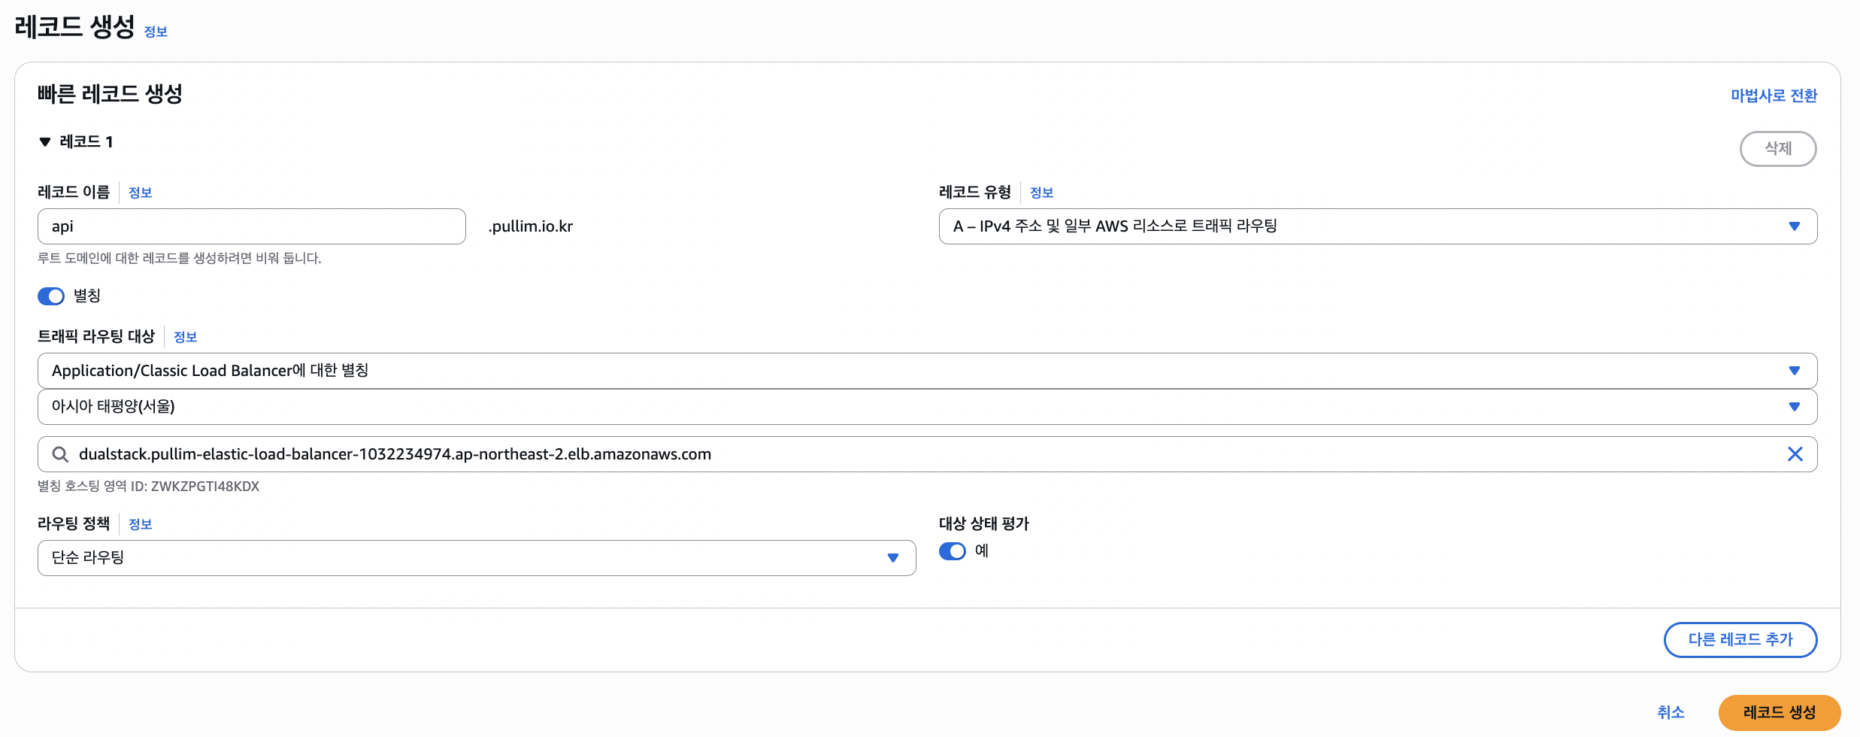
Task: Collapse the 레코드 1 section triangle
Action: point(45,142)
